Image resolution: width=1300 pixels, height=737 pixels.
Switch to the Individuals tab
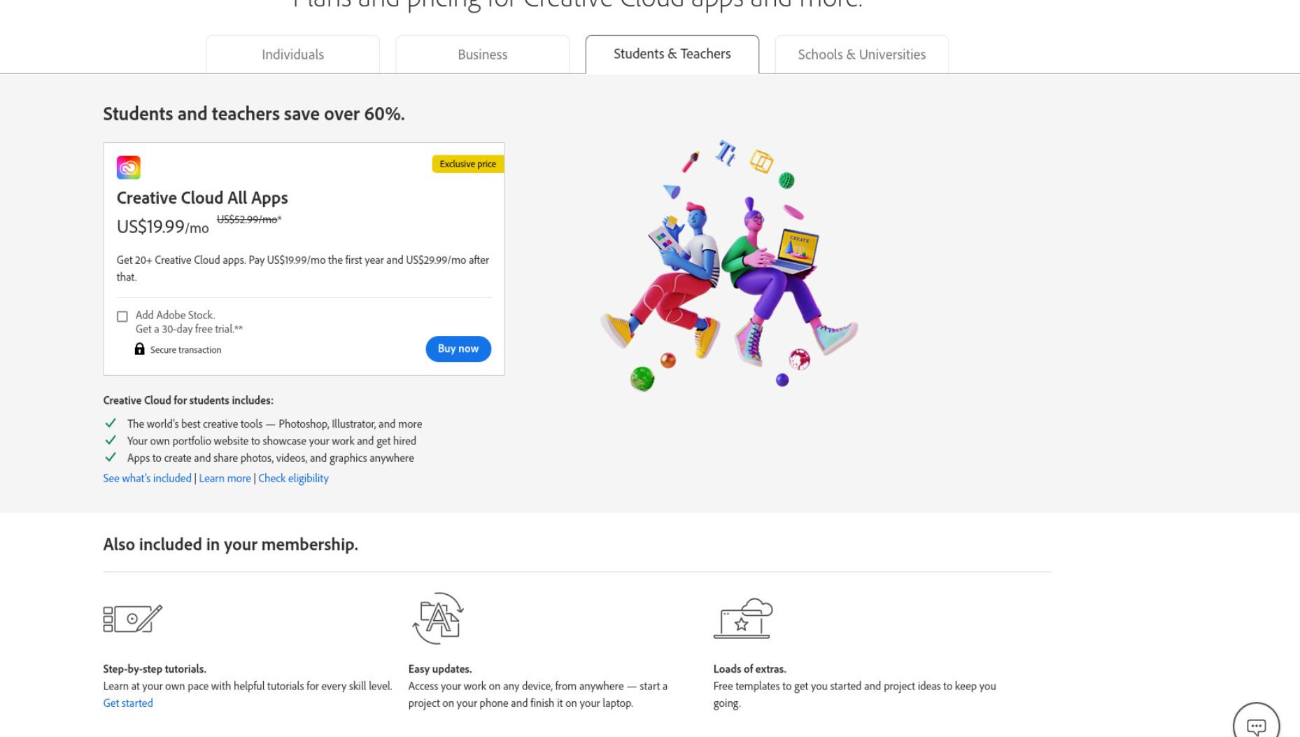(292, 55)
